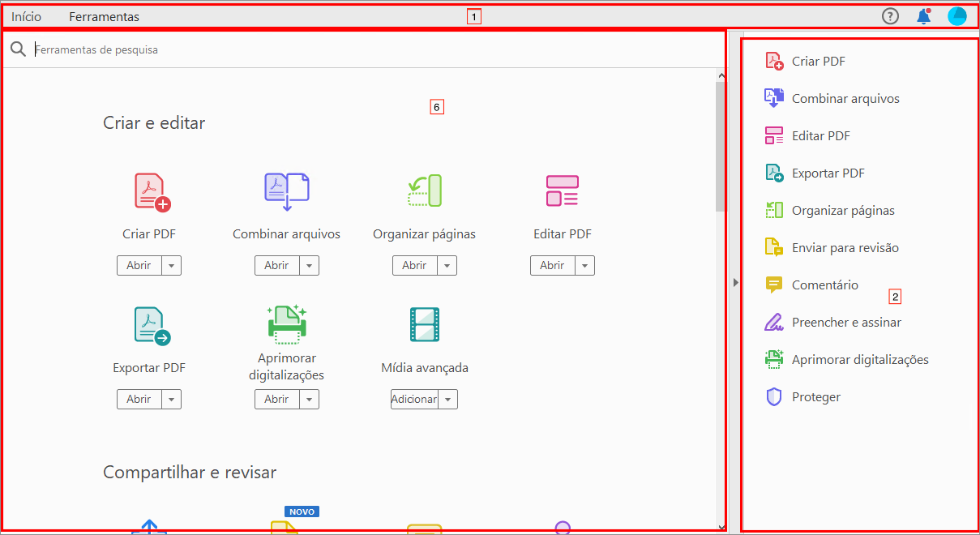The height and width of the screenshot is (535, 980).
Task: Select the large Combinar arquivos tool icon
Action: tap(287, 192)
